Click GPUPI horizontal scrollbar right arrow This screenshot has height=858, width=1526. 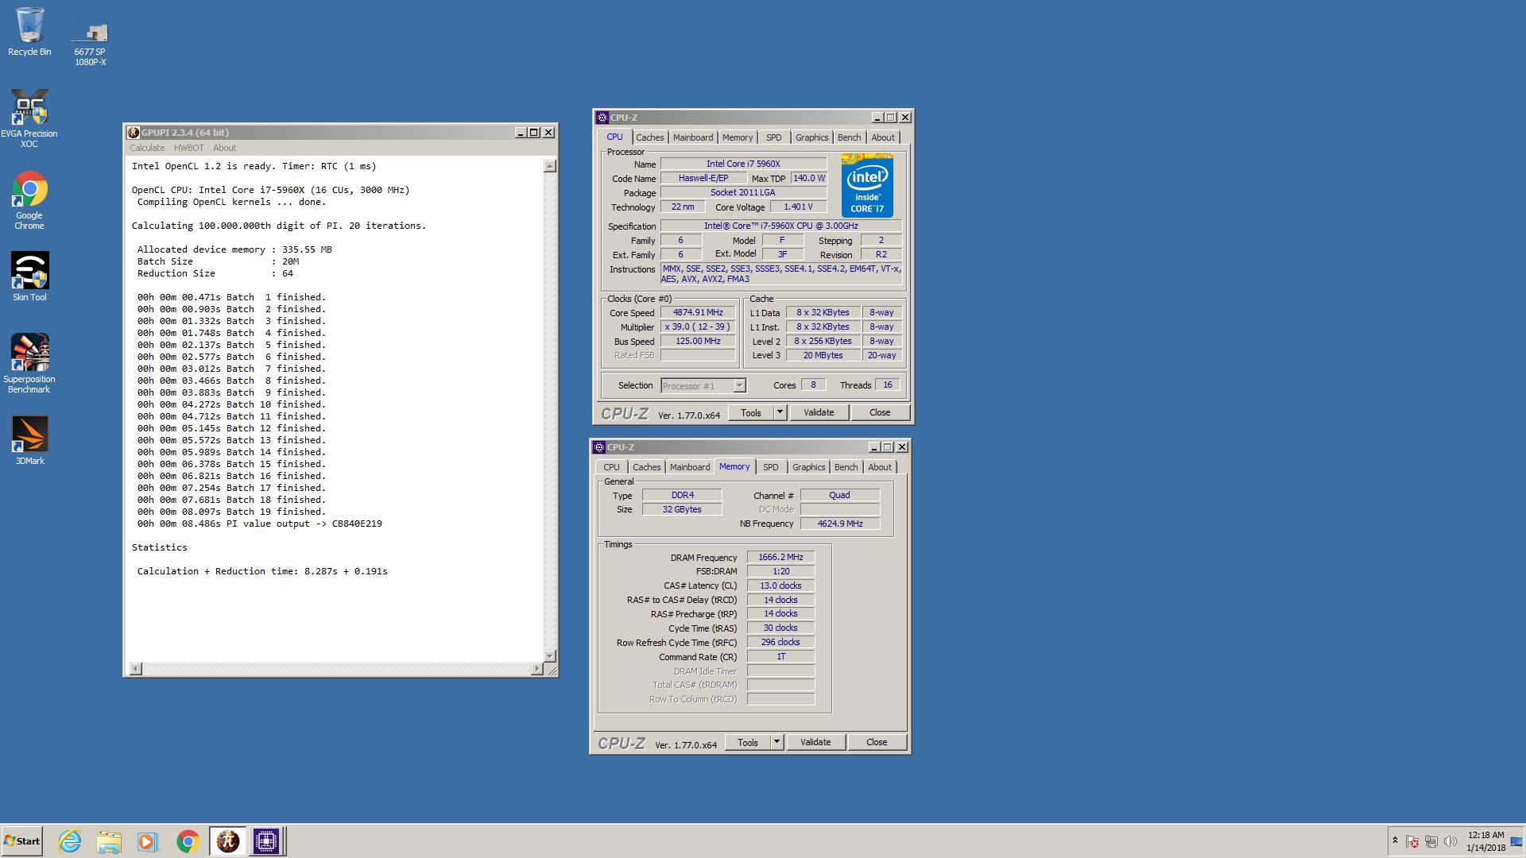(536, 669)
